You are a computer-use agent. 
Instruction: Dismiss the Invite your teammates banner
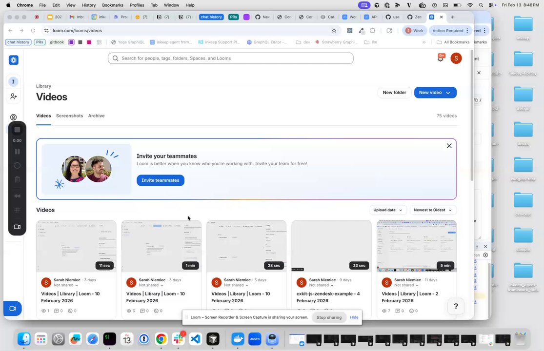point(449,146)
